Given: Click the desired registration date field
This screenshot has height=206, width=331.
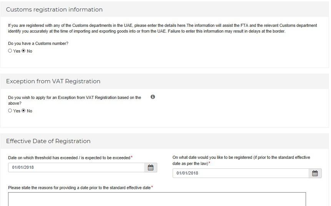Looking at the screenshot, I should coord(241,173).
